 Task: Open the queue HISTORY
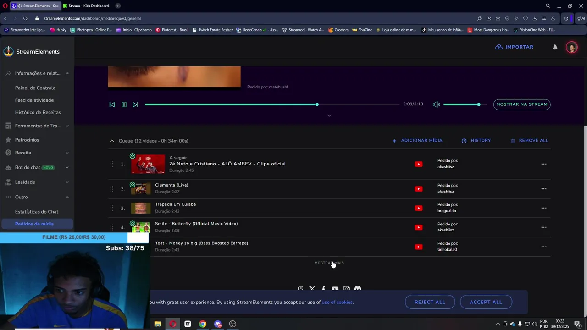pyautogui.click(x=476, y=141)
